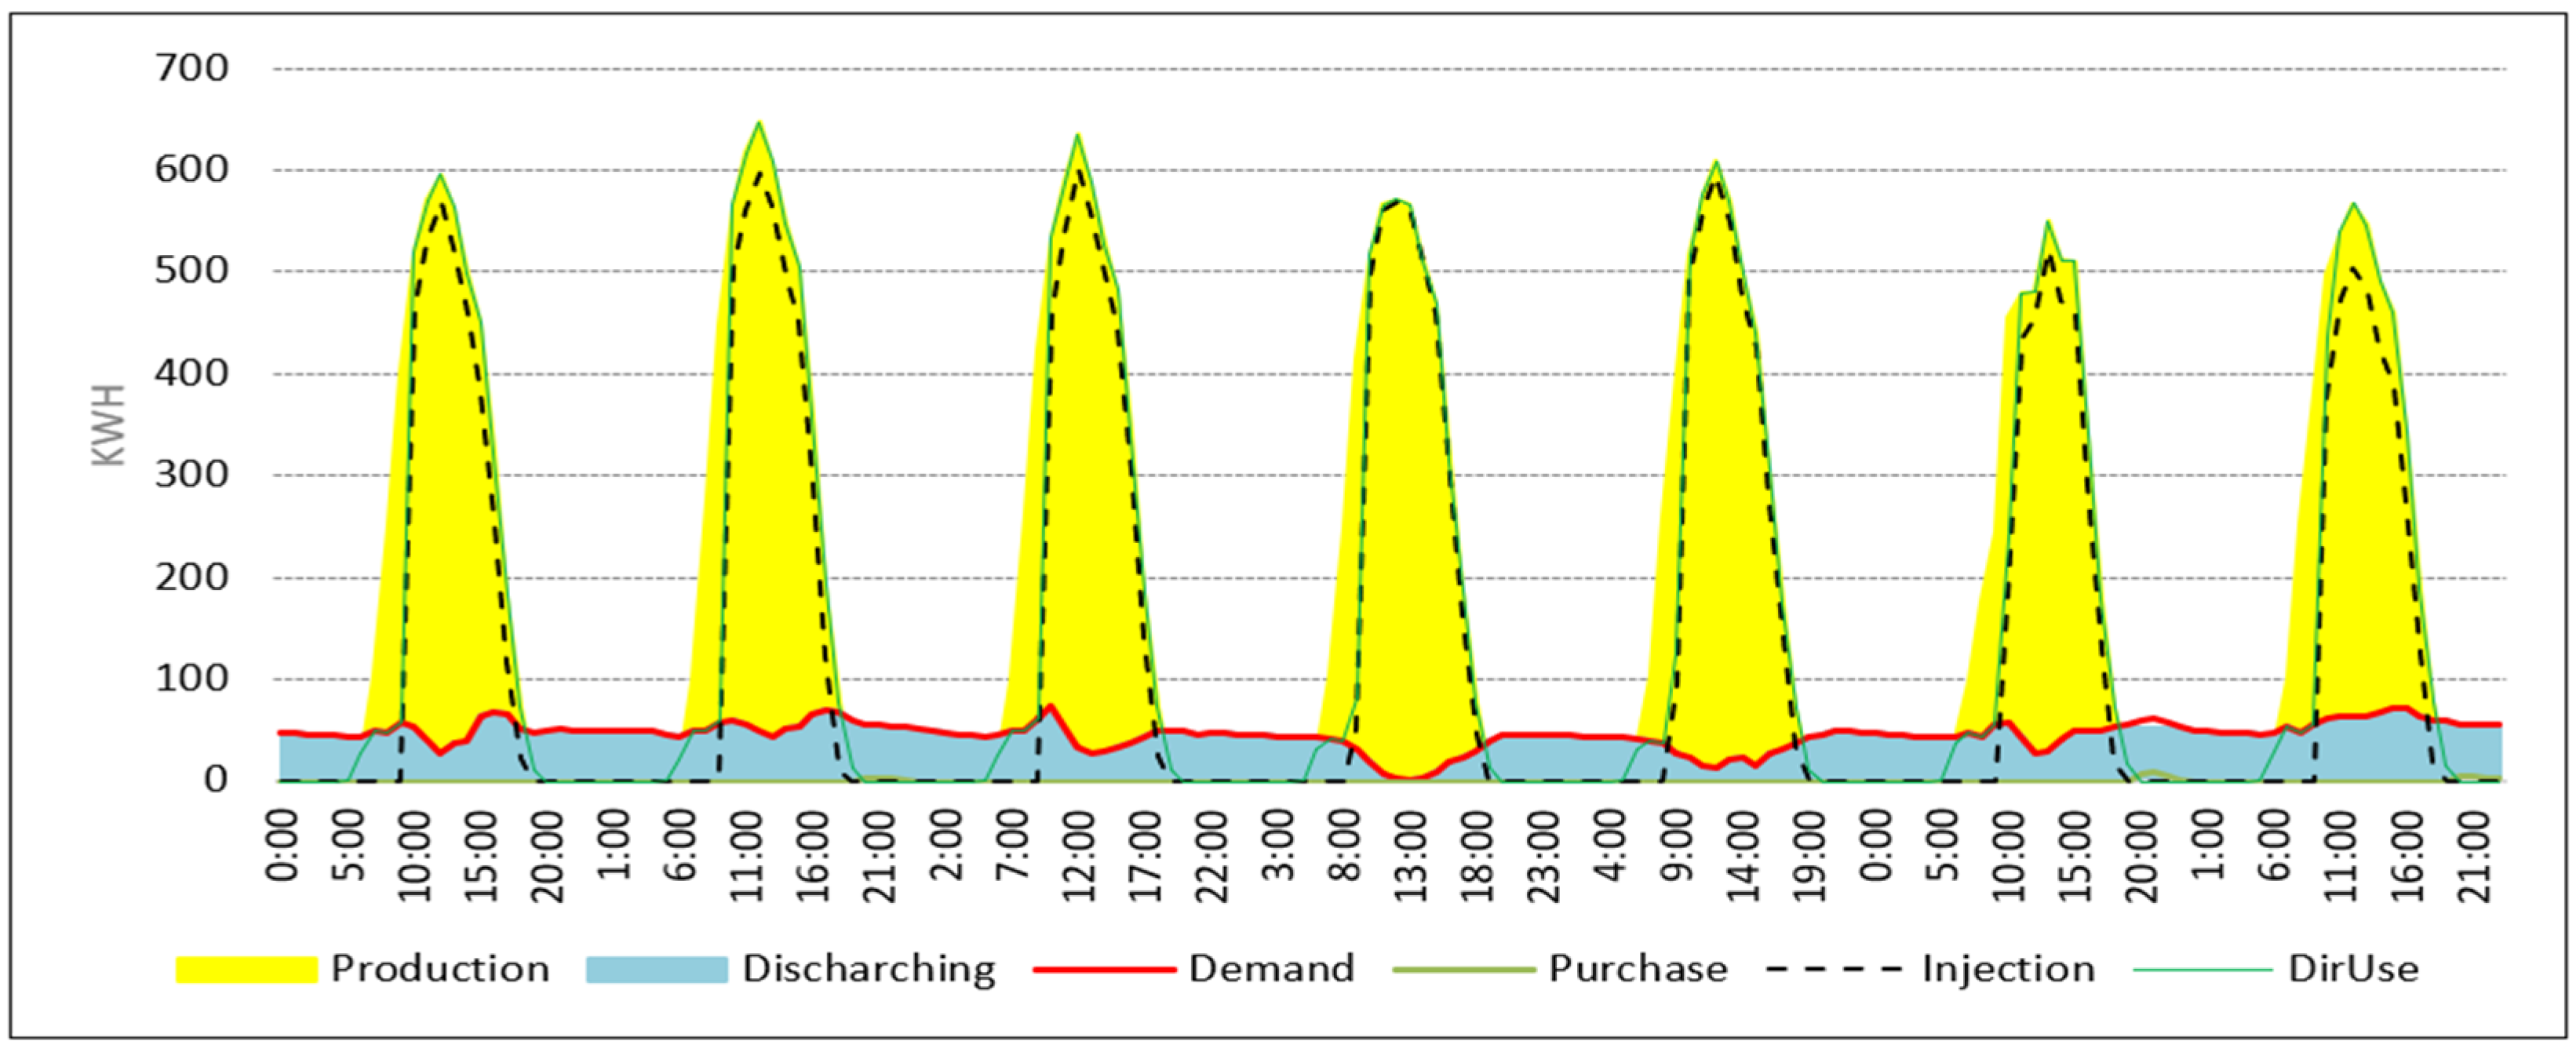
Task: Select the Purchase legend label
Action: 1638,969
